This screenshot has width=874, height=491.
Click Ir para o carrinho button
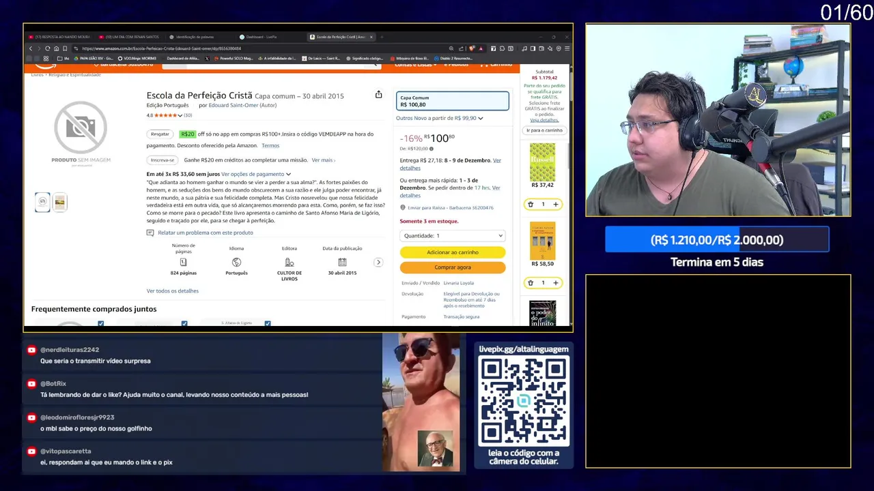pos(544,130)
